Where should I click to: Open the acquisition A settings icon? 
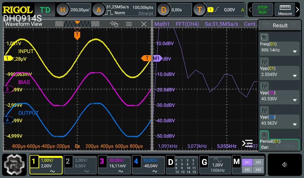click(x=99, y=10)
